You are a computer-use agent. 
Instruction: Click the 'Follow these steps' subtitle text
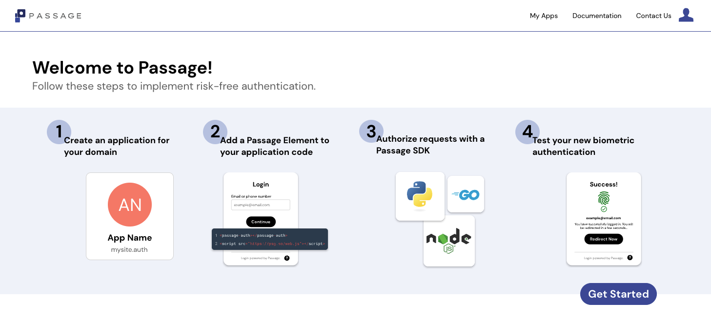pyautogui.click(x=174, y=86)
